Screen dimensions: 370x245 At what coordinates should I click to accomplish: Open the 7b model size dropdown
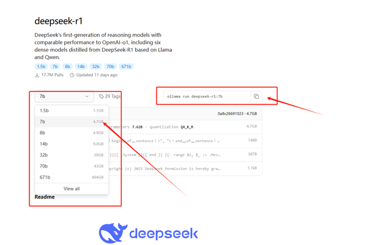64,96
